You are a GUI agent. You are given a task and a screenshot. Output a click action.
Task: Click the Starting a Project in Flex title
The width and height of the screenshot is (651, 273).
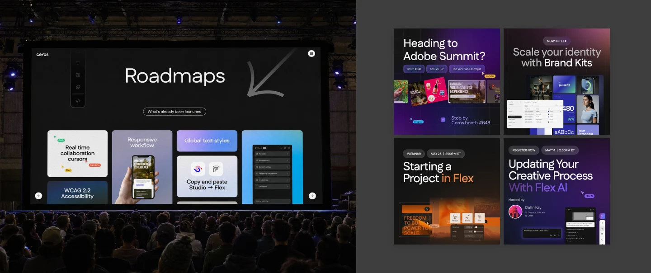click(x=438, y=172)
